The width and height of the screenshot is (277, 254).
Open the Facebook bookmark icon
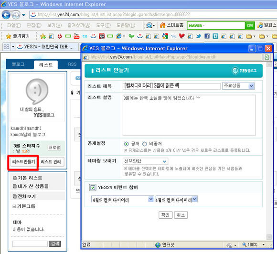(207, 36)
